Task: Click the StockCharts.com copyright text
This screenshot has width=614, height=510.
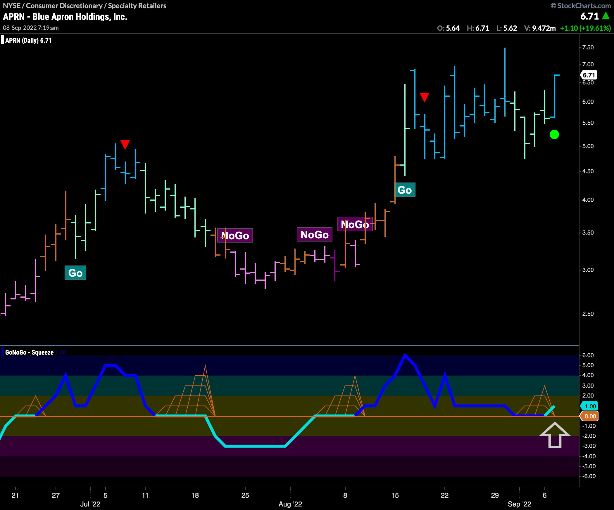Action: (x=581, y=6)
